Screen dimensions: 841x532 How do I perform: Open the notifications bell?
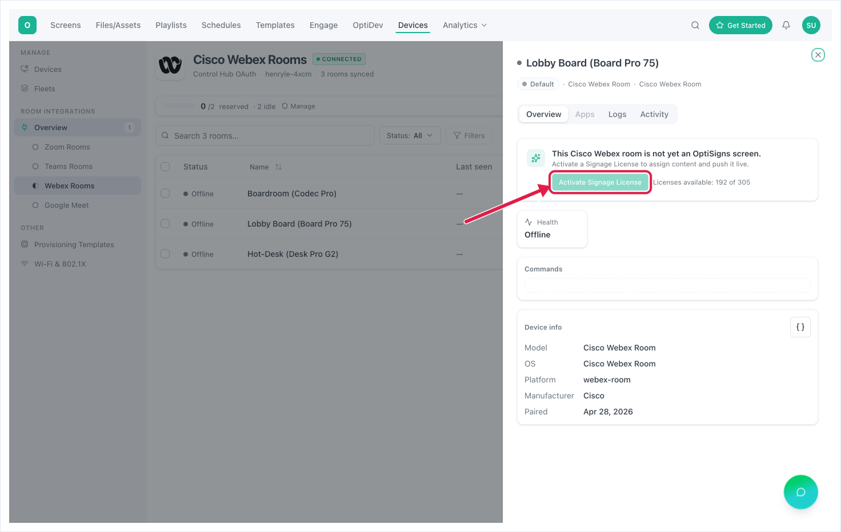click(786, 25)
